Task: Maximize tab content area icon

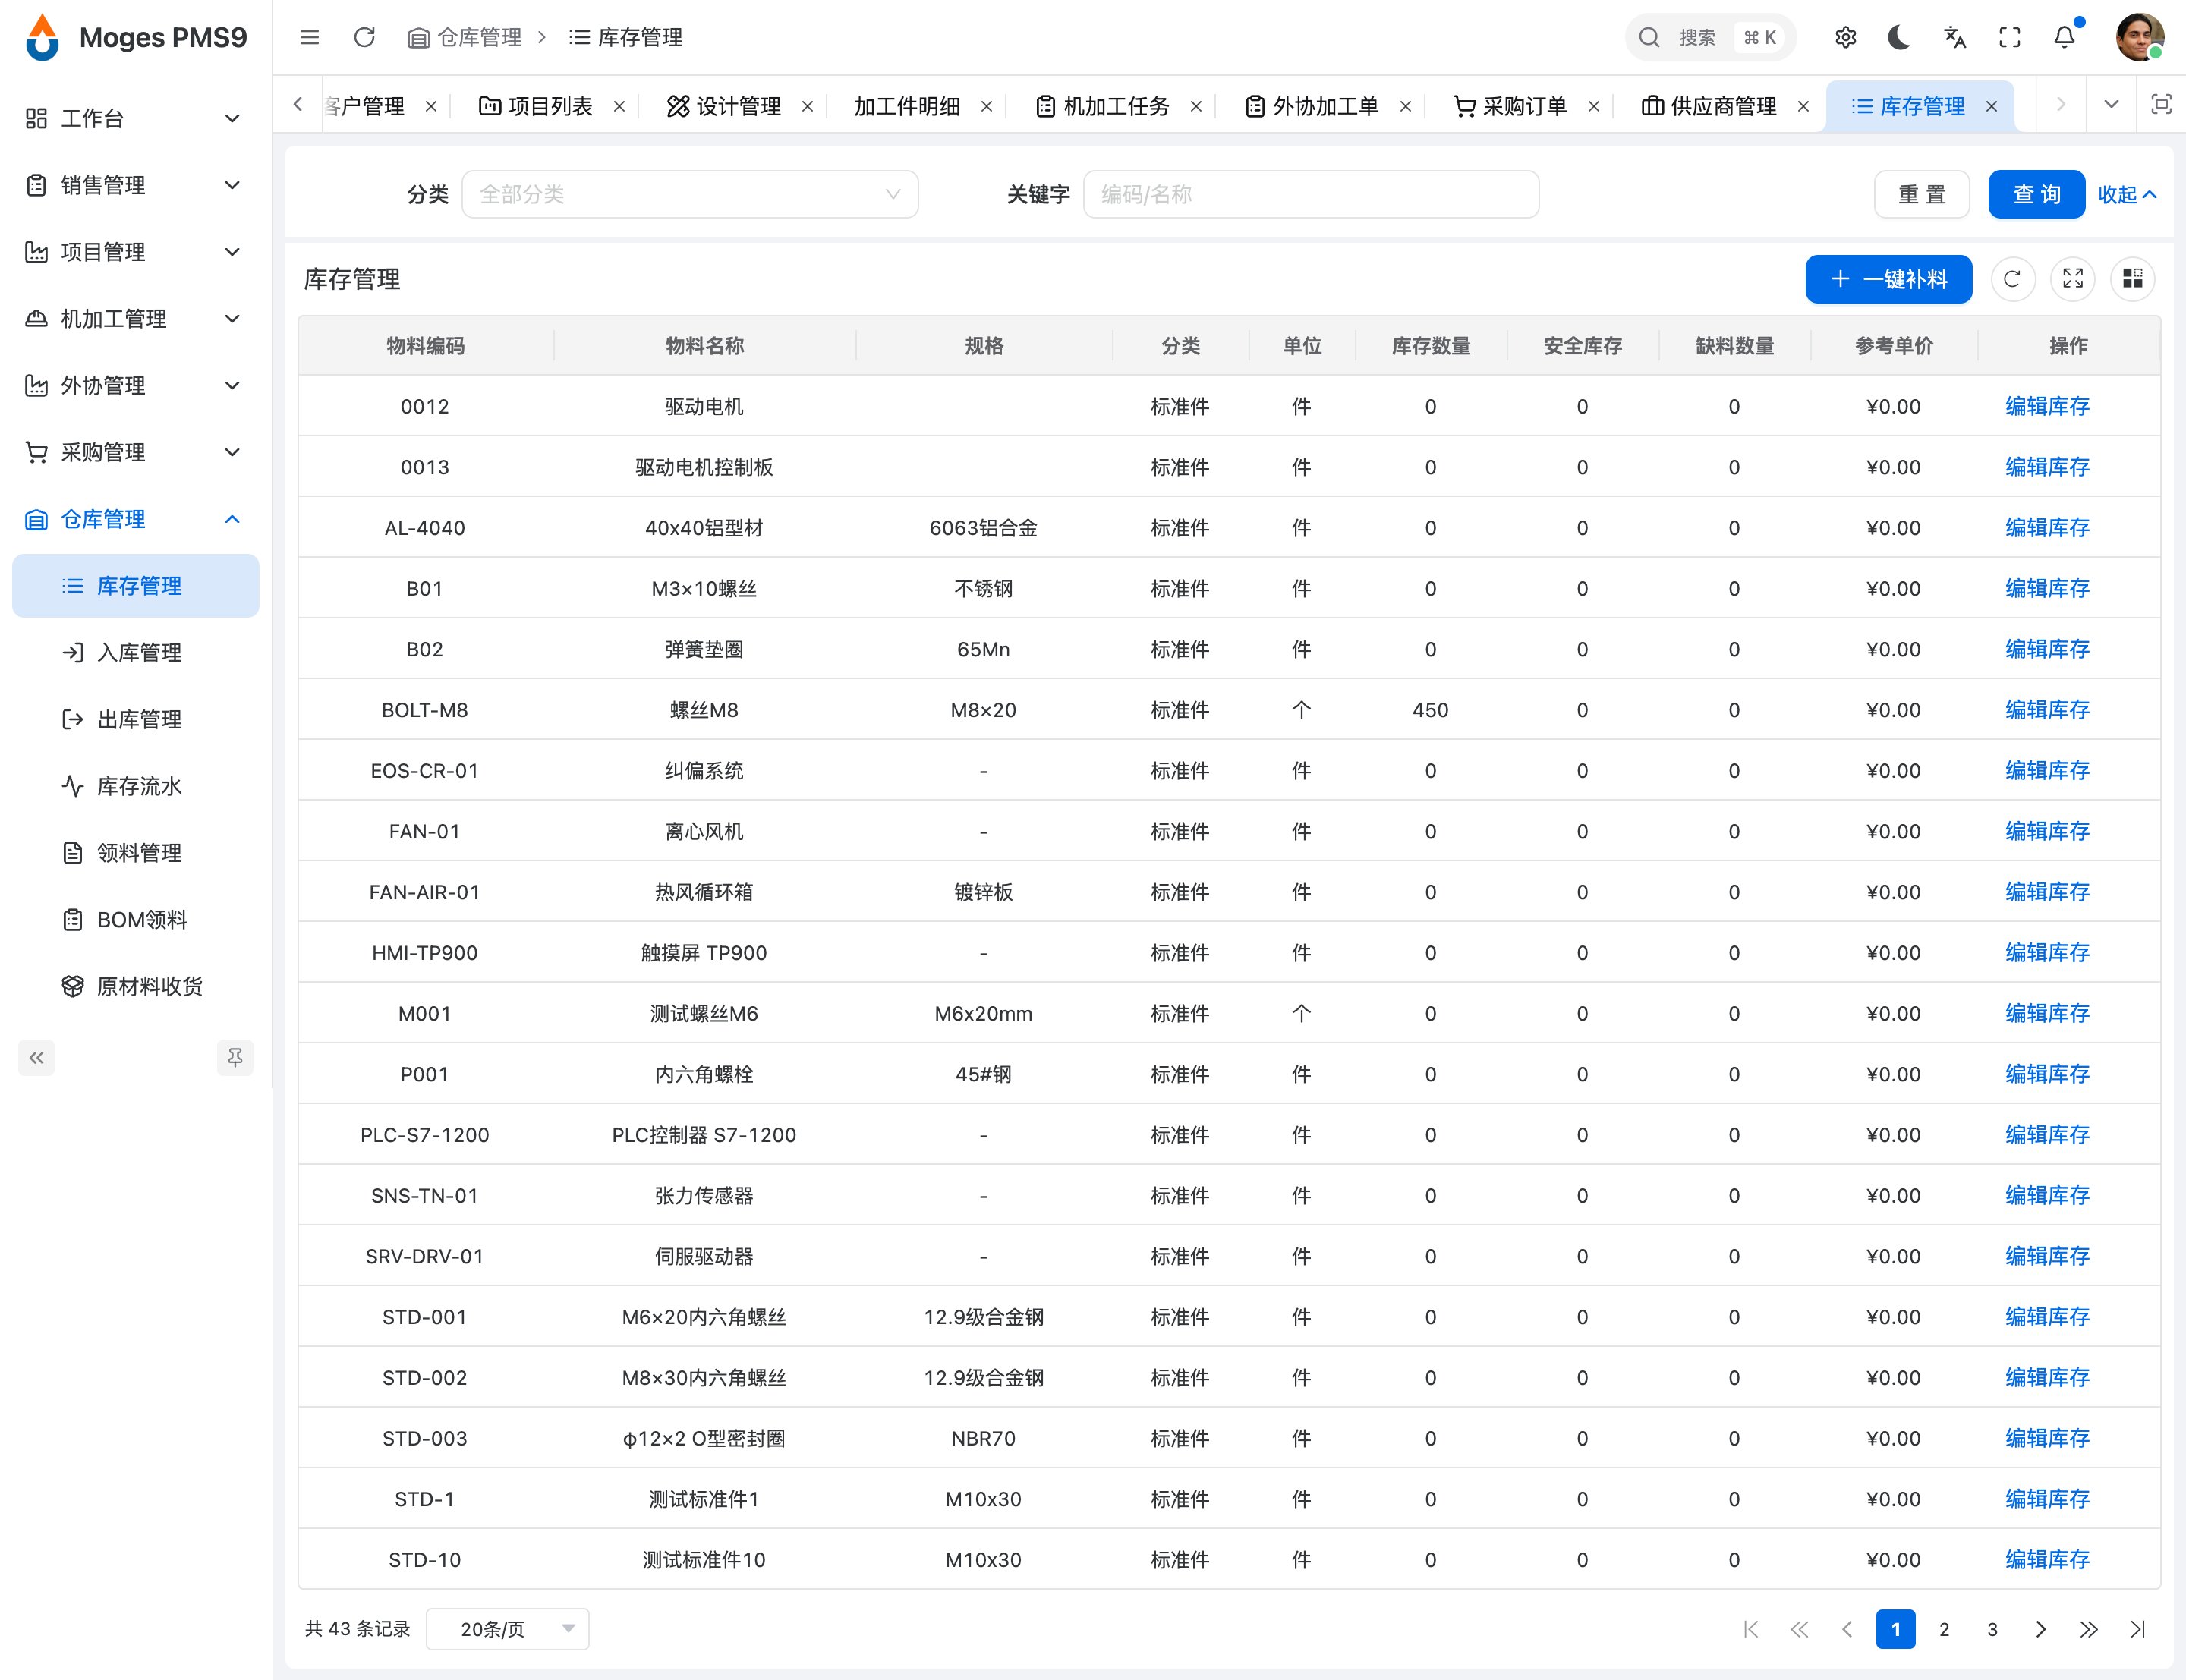Action: tap(2161, 105)
